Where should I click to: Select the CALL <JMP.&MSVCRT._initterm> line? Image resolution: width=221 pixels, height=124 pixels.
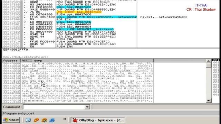pos(85,29)
